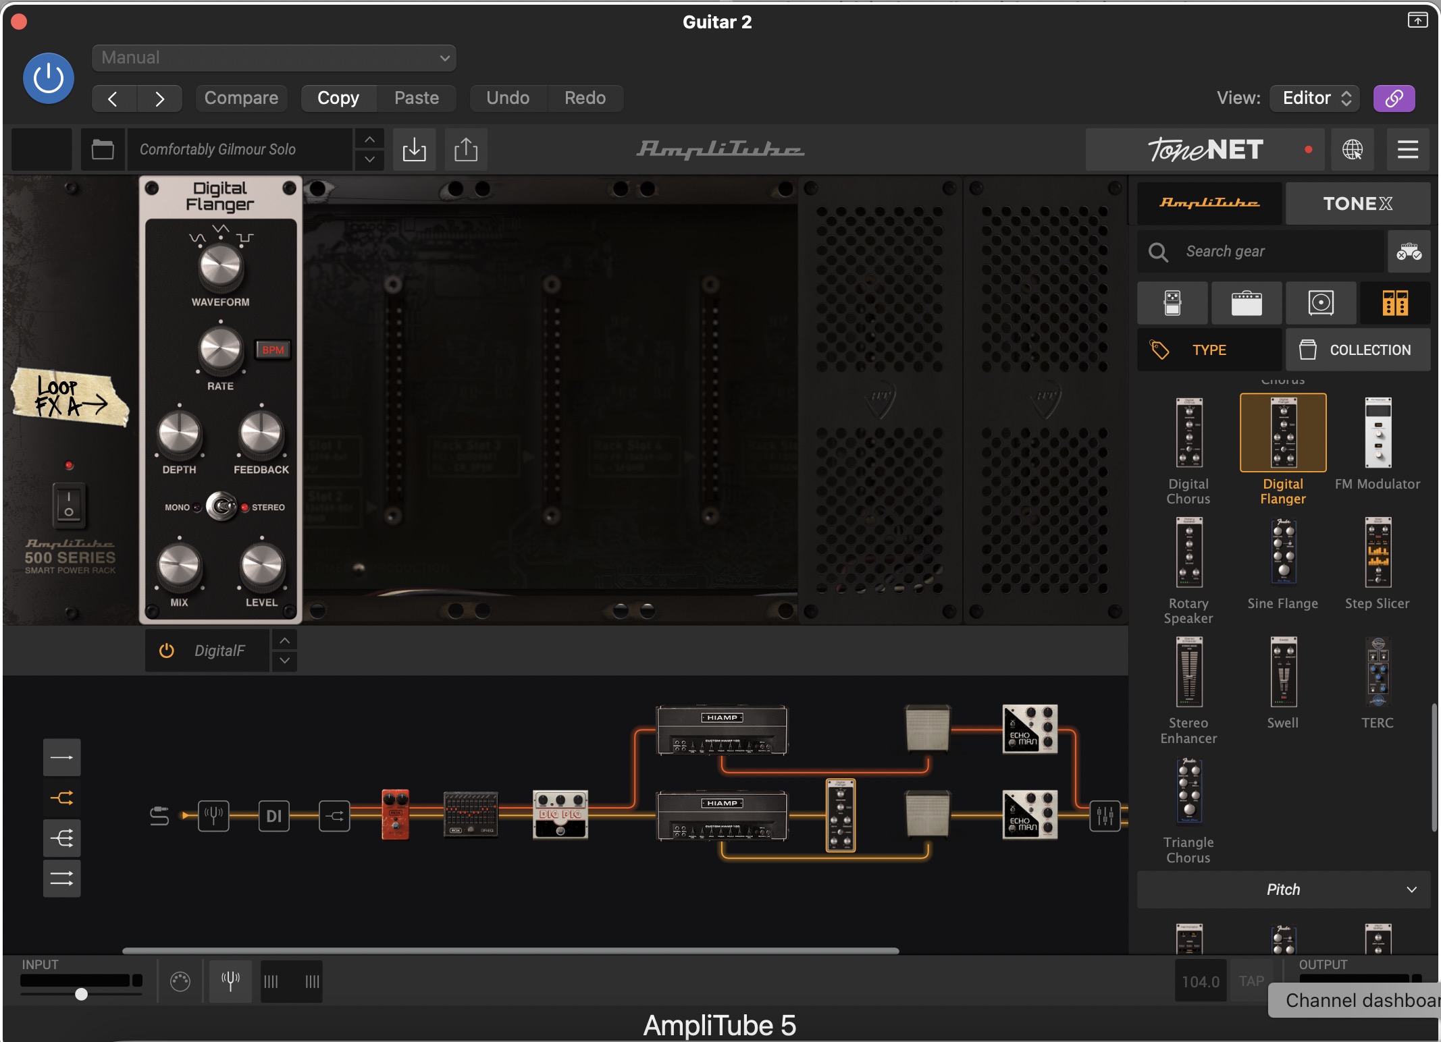
Task: Click the RATE knob on Digital Flanger
Action: pyautogui.click(x=220, y=350)
